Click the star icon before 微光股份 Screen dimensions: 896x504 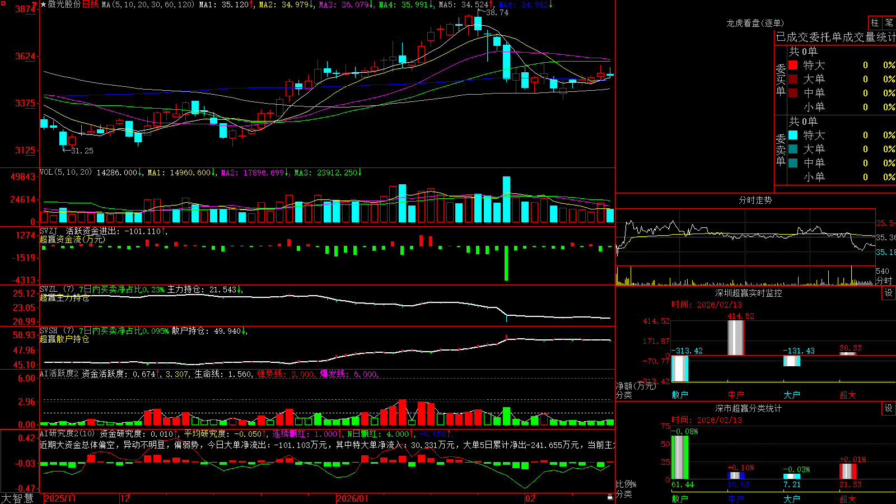(43, 4)
